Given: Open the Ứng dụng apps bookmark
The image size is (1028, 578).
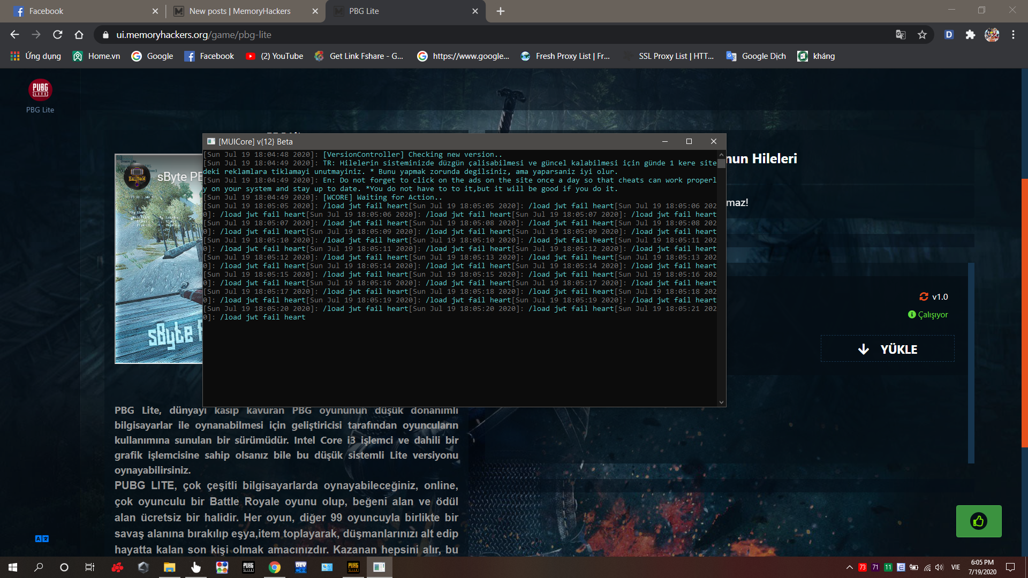Looking at the screenshot, I should (x=35, y=56).
